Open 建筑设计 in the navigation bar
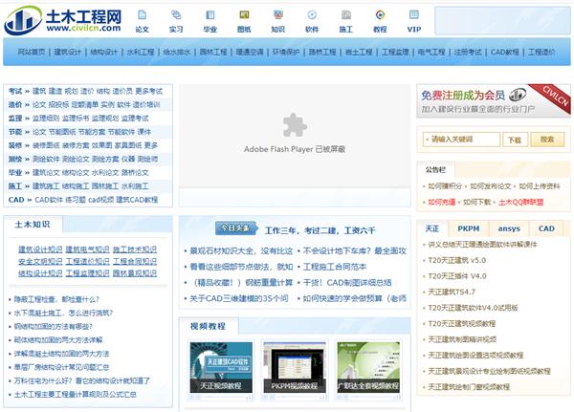This screenshot has height=412, width=574. pyautogui.click(x=67, y=52)
